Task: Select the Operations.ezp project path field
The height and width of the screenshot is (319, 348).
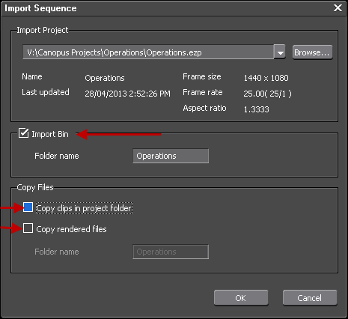Action: (x=148, y=52)
